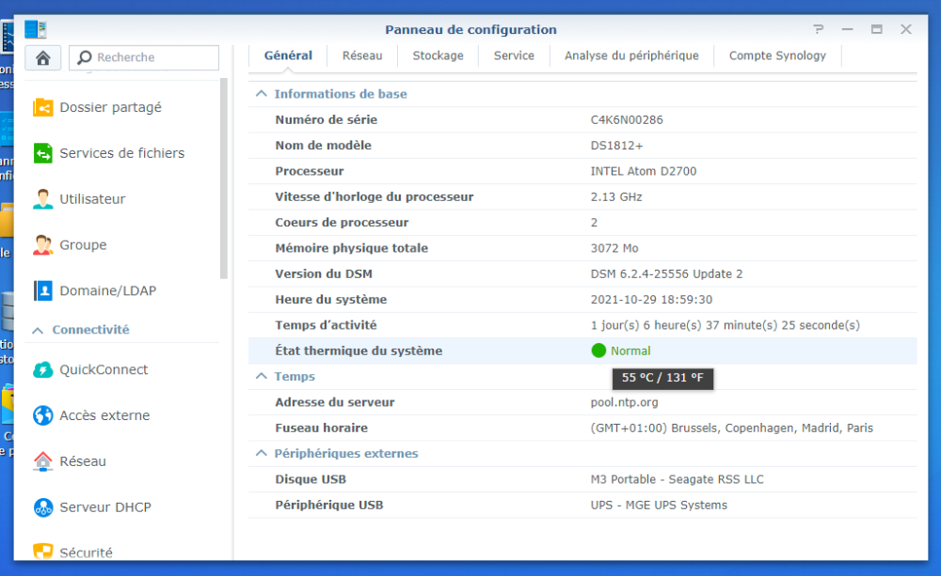
Task: Click the green Normal status indicator
Action: pos(598,350)
